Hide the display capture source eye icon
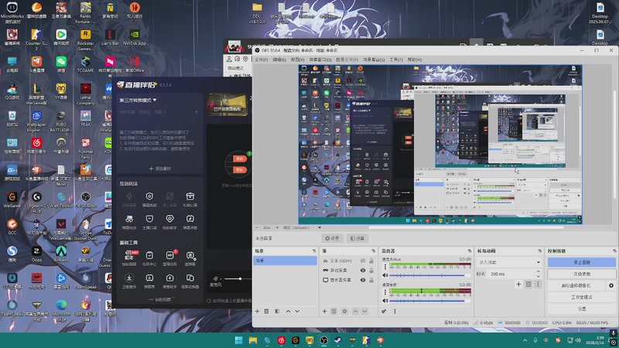This screenshot has height=348, width=619. pyautogui.click(x=363, y=280)
